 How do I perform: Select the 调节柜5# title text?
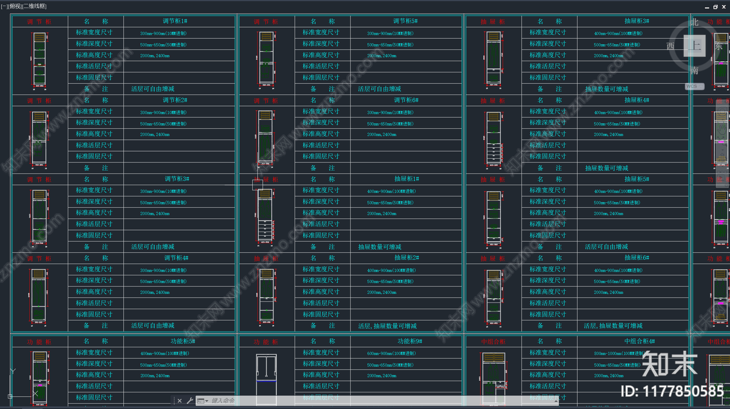(x=406, y=21)
